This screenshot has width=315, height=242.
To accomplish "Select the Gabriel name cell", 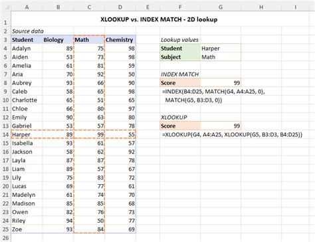I will point(27,126).
